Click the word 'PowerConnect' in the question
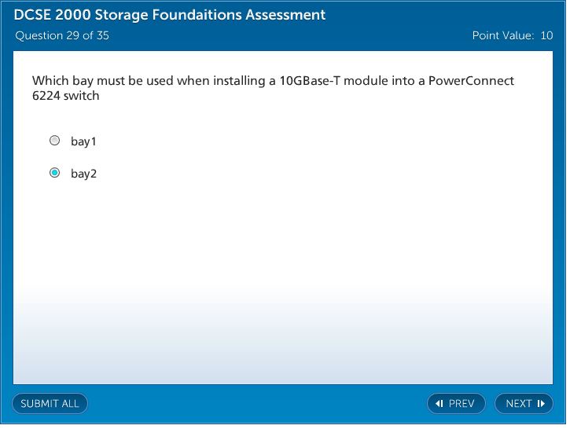570x429 pixels. (x=471, y=81)
